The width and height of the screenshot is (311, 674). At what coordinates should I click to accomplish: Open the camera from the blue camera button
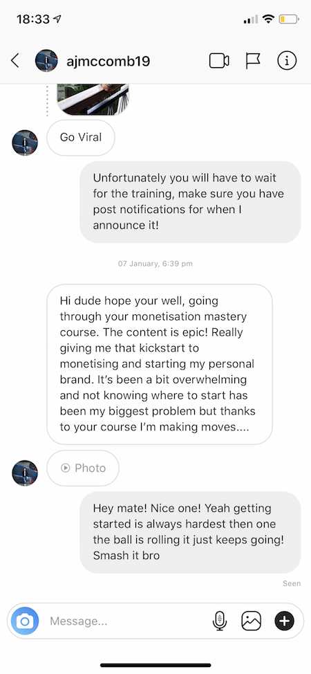(25, 621)
